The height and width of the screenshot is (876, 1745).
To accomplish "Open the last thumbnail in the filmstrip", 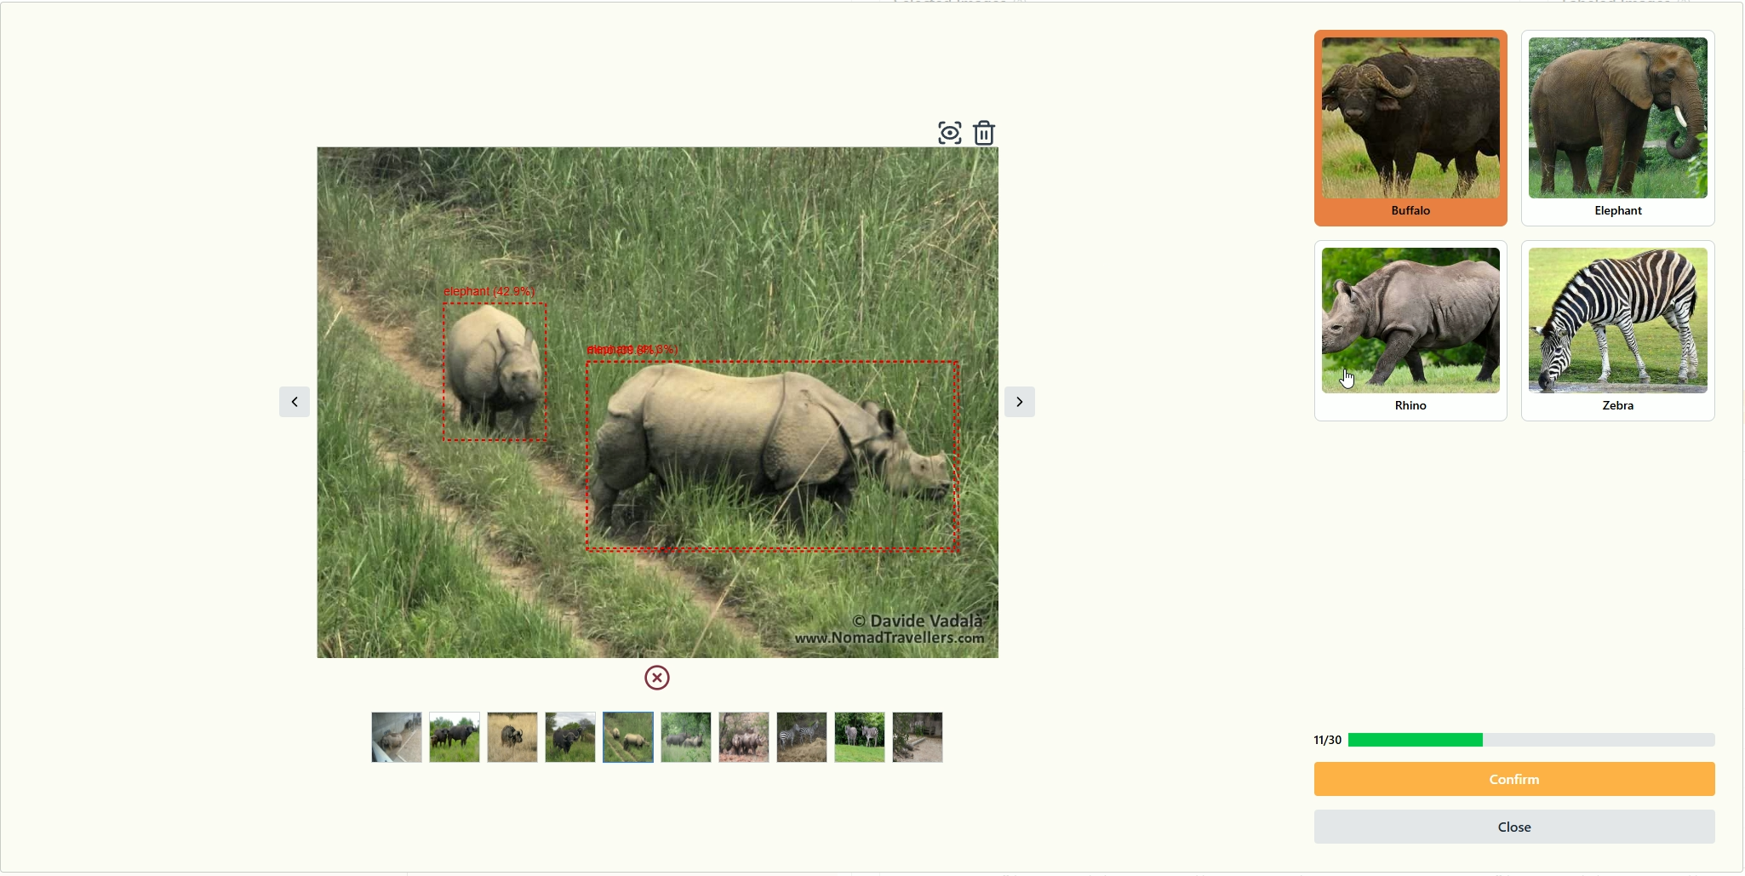I will coord(918,737).
